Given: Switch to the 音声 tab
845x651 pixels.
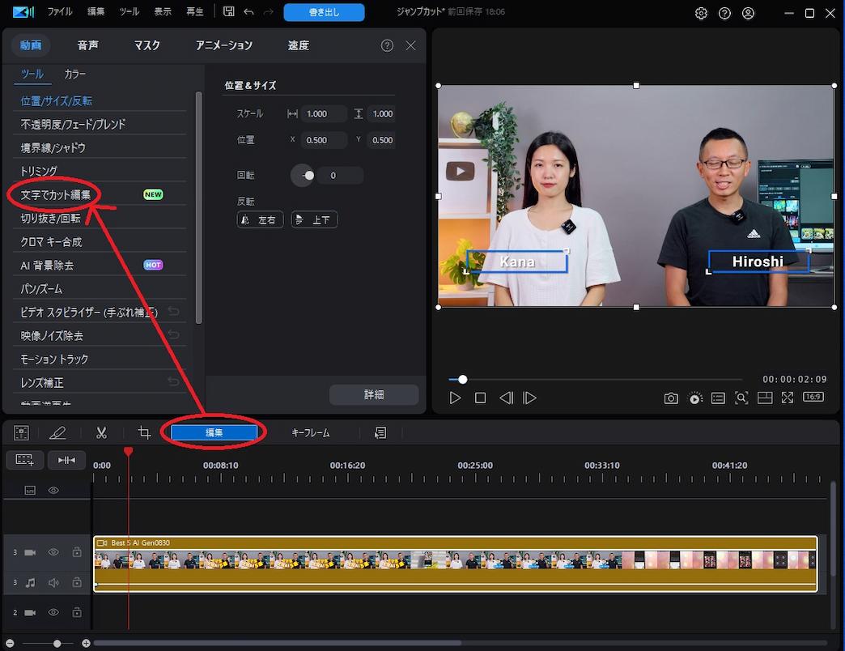Looking at the screenshot, I should point(87,45).
